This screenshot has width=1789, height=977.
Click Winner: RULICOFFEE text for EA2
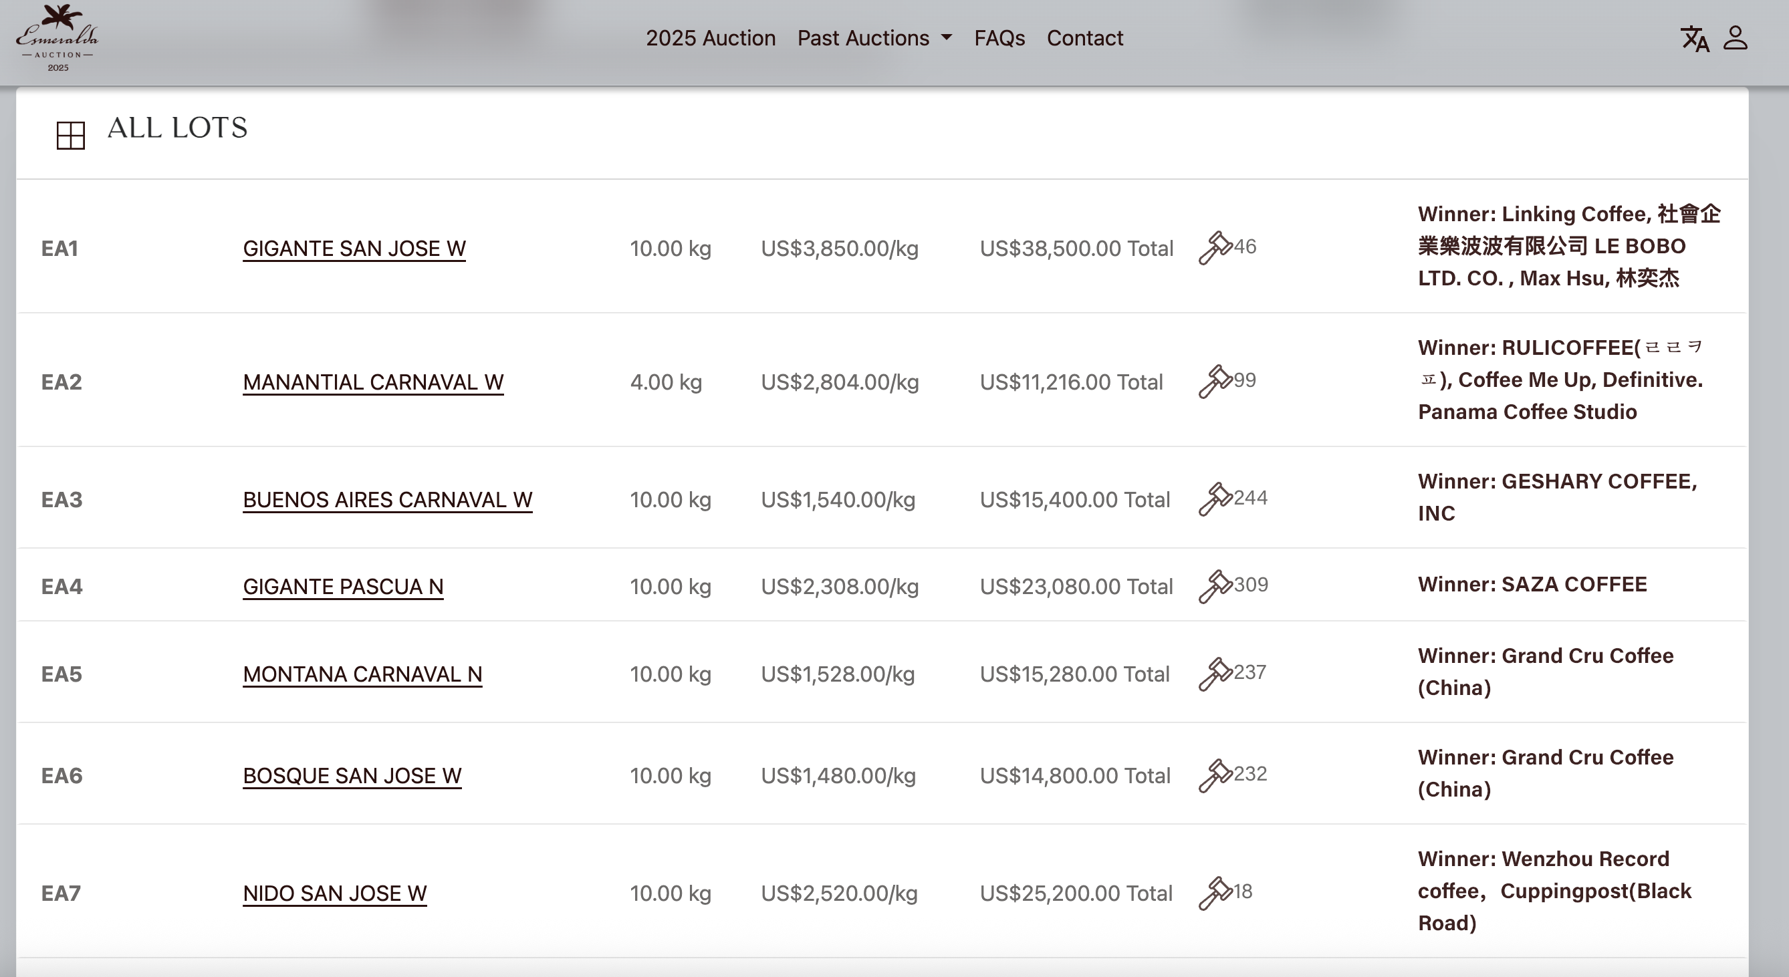click(1560, 379)
